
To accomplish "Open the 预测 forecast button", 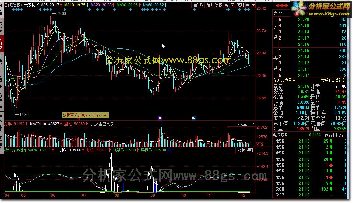I will point(240,5).
